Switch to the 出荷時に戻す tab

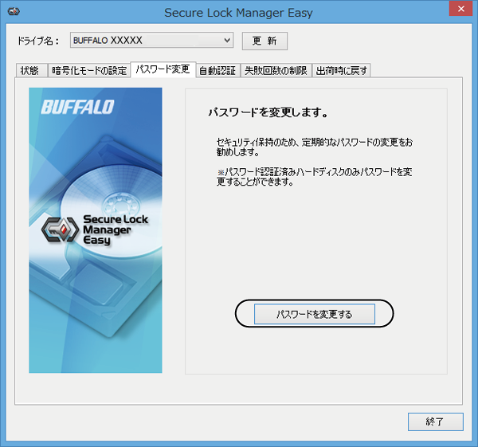(342, 71)
